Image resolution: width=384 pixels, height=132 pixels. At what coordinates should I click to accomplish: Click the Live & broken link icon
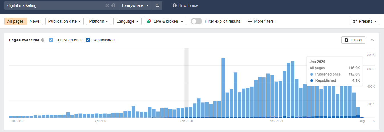click(x=149, y=21)
